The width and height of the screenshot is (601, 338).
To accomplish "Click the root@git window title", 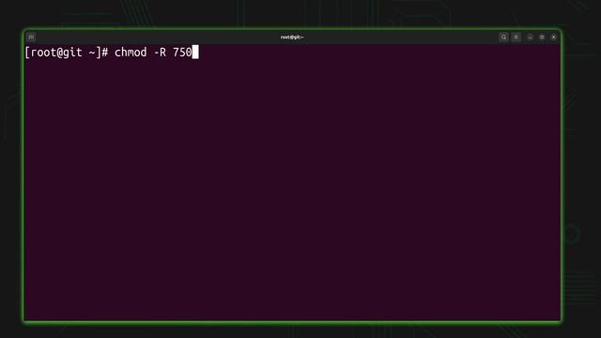I will click(292, 38).
